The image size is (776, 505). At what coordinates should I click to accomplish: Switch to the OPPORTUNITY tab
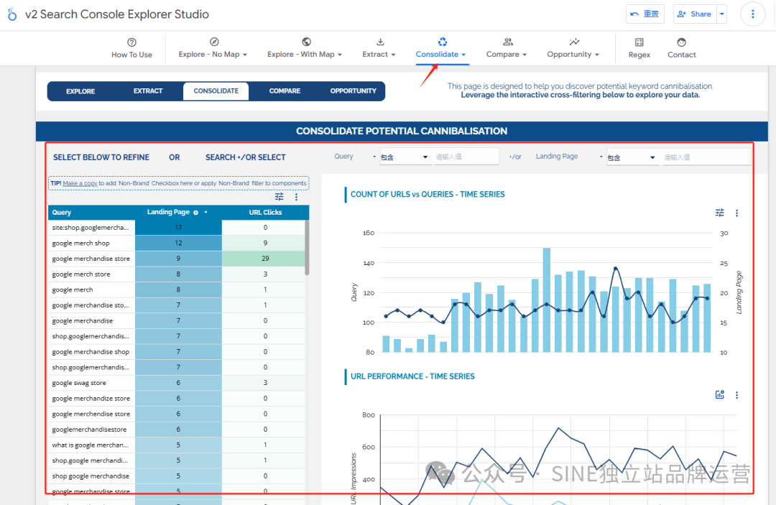tap(354, 91)
